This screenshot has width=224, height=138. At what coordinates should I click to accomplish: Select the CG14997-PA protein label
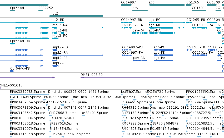click(x=133, y=53)
